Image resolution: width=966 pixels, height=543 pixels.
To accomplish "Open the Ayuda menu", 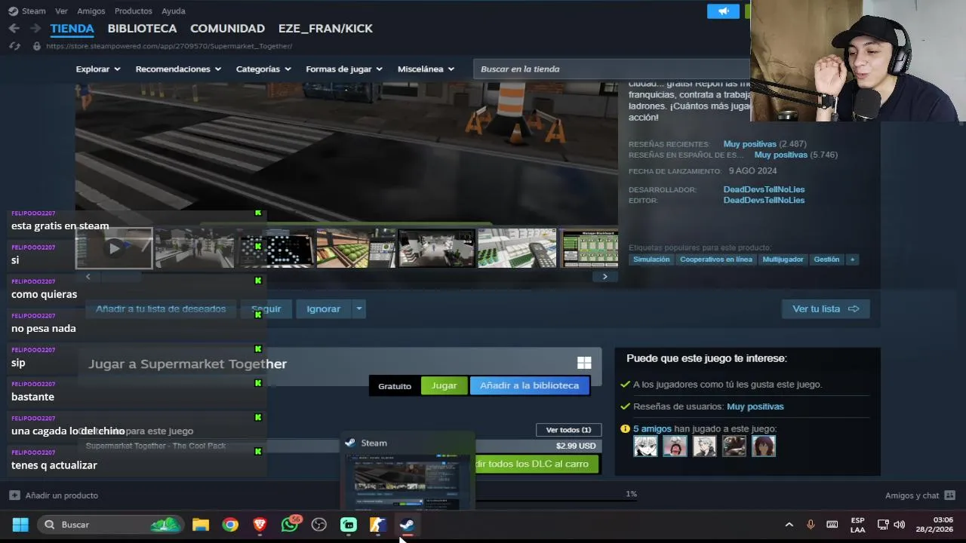I will pos(173,11).
